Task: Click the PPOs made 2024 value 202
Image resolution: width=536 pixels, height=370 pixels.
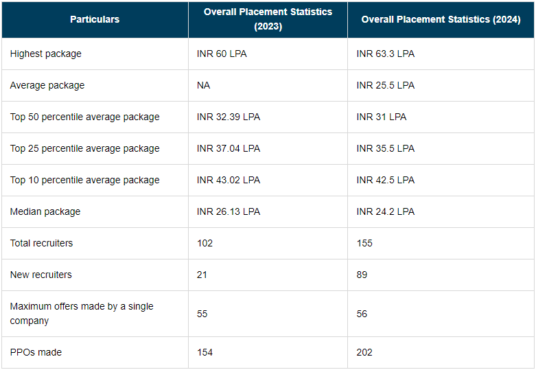Action: coord(364,352)
